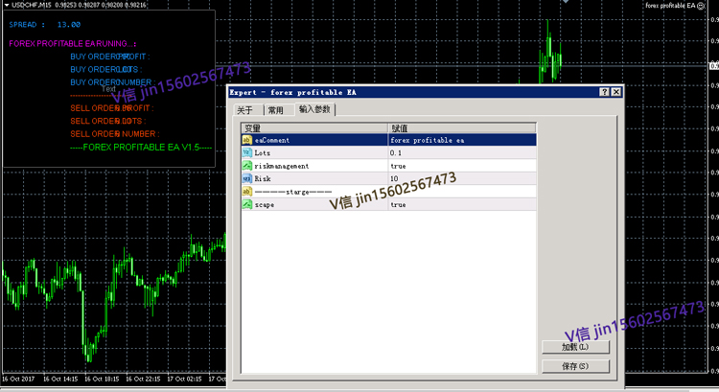Click the FOREX PROFITABLE EA RUNING label
The height and width of the screenshot is (392, 719).
point(73,43)
